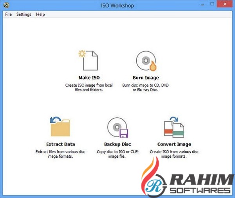Click text "Create ISO from various disc image formats."
This screenshot has height=198, width=235.
click(x=174, y=154)
